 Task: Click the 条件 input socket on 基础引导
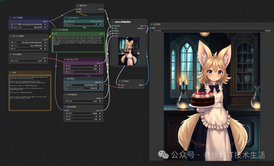[77, 12]
